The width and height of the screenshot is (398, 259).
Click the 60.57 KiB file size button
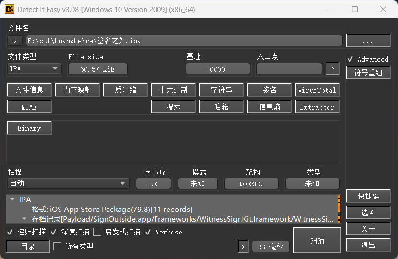pyautogui.click(x=98, y=69)
